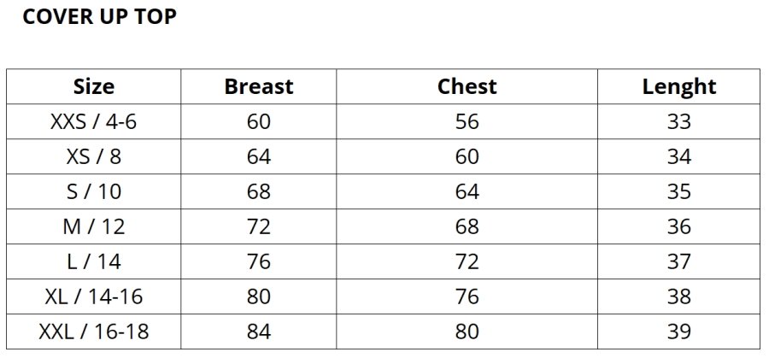Click the Breast value 84 for XXL
This screenshot has width=769, height=358.
tap(258, 332)
